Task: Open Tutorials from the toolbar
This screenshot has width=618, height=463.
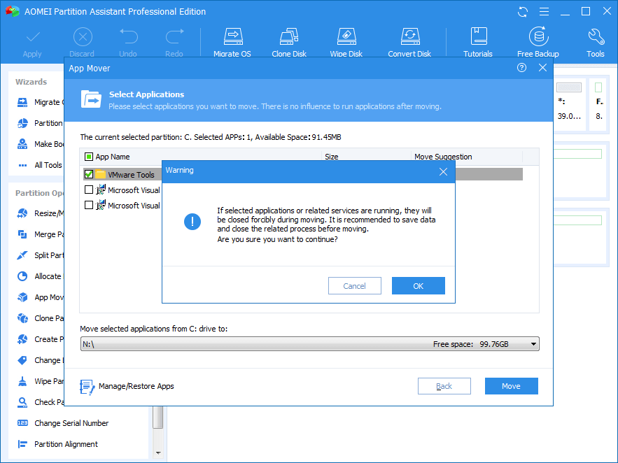Action: (478, 42)
